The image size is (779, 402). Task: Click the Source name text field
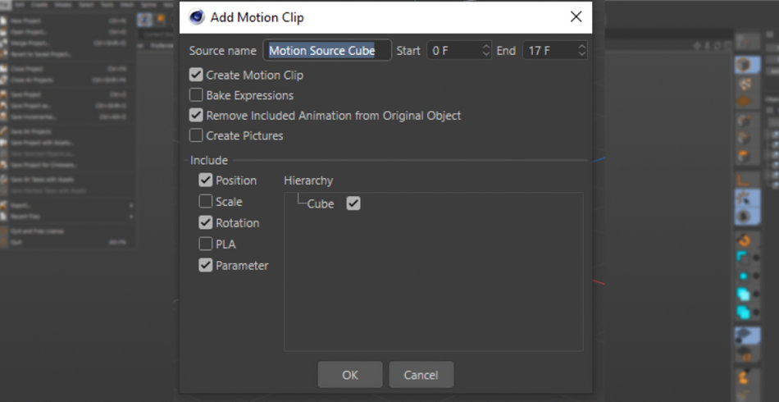click(x=327, y=51)
